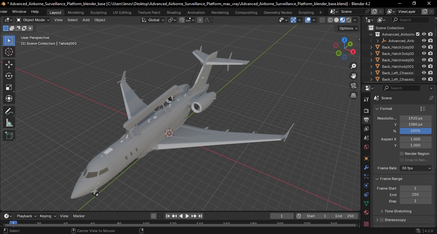Open the Render properties tab
The height and width of the screenshot is (234, 437).
point(366,111)
